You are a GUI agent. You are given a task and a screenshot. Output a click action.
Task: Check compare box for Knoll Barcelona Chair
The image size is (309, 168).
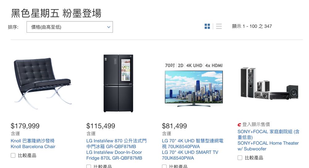pyautogui.click(x=13, y=155)
